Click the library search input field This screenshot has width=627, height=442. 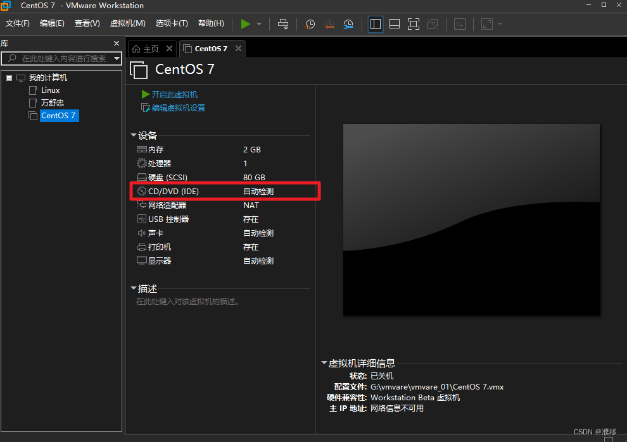61,58
